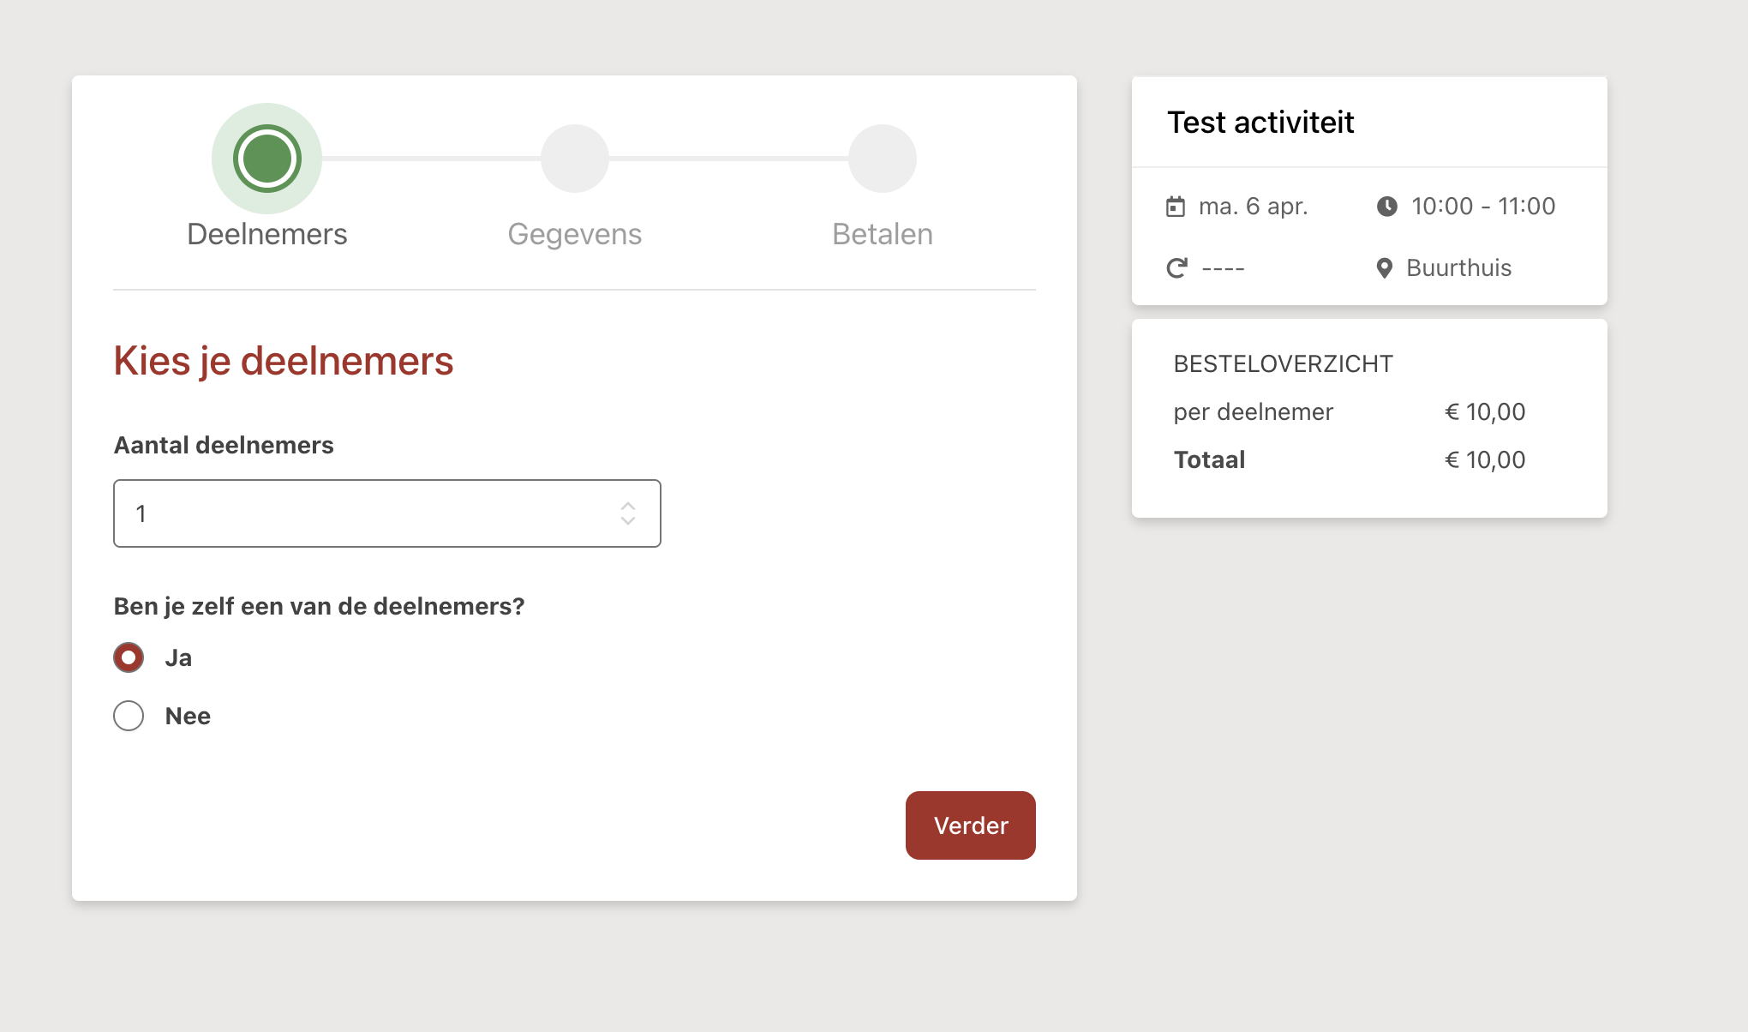Click the Gegevens step circle
The image size is (1748, 1032).
coord(574,159)
